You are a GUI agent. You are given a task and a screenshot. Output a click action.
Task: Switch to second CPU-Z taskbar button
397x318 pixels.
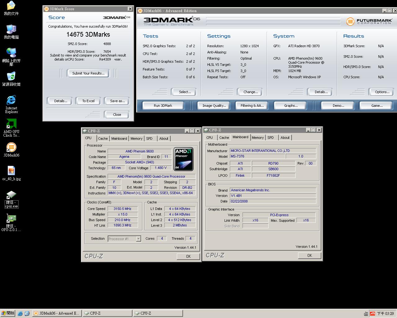[158, 313]
